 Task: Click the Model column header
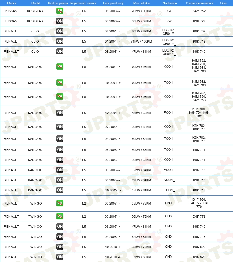click(36, 3)
